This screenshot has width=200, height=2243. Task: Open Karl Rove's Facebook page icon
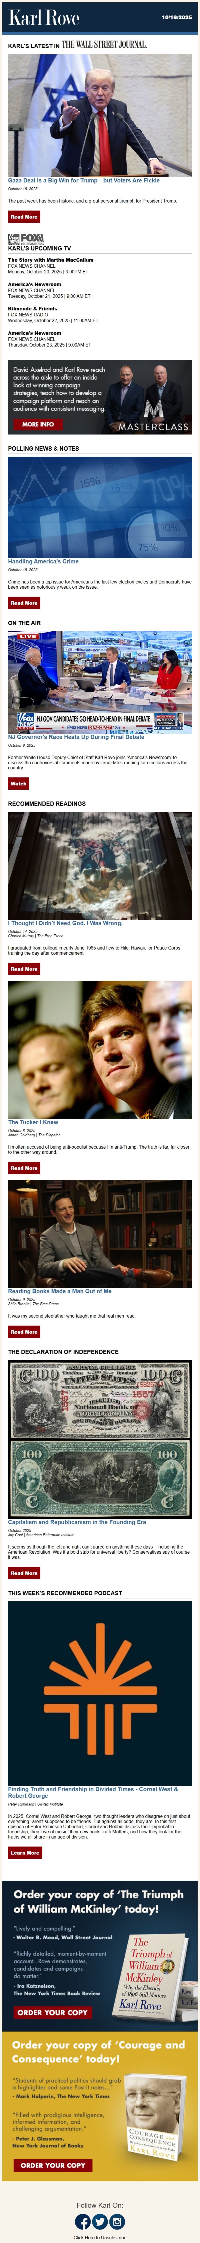83,2221
